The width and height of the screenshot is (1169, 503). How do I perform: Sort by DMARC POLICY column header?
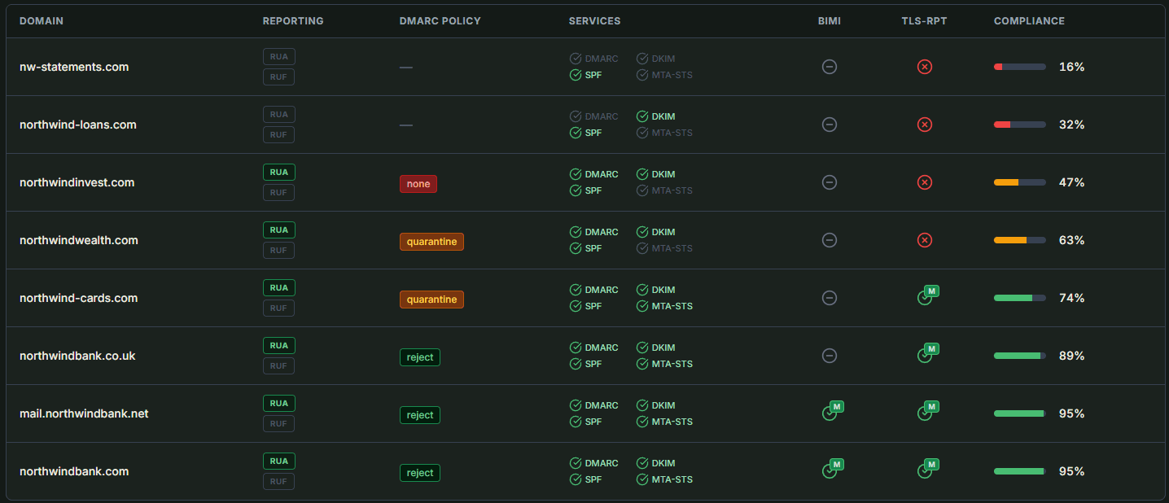click(x=440, y=21)
